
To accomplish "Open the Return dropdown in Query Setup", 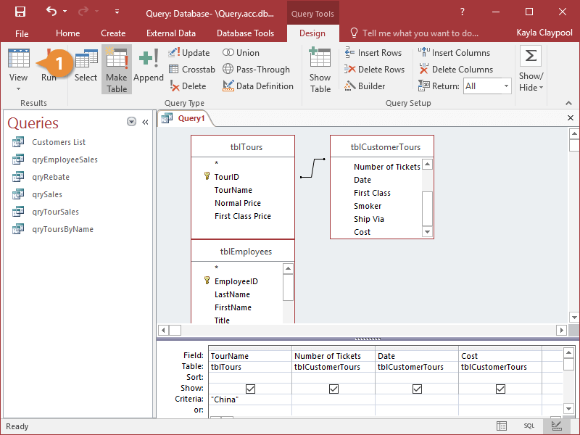I will tap(505, 86).
